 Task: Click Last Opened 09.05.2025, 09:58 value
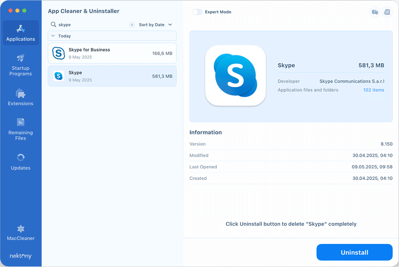(372, 167)
